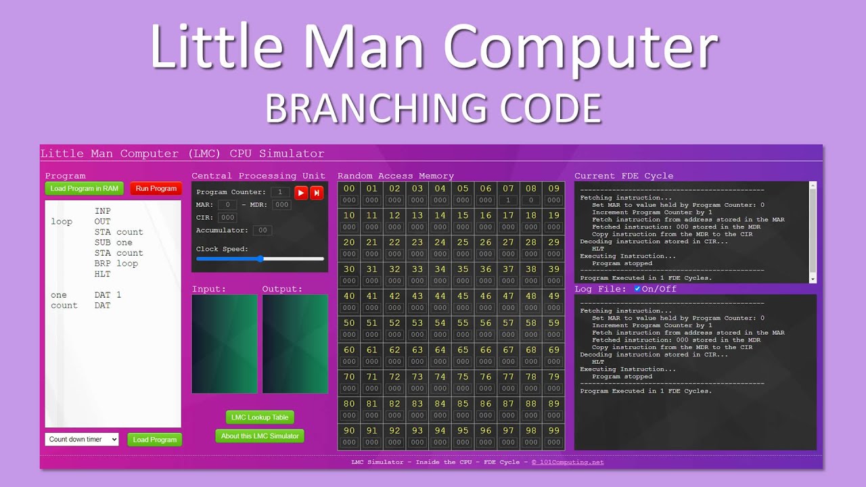Step one FDE cycle with the step-forward icon

[x=315, y=192]
